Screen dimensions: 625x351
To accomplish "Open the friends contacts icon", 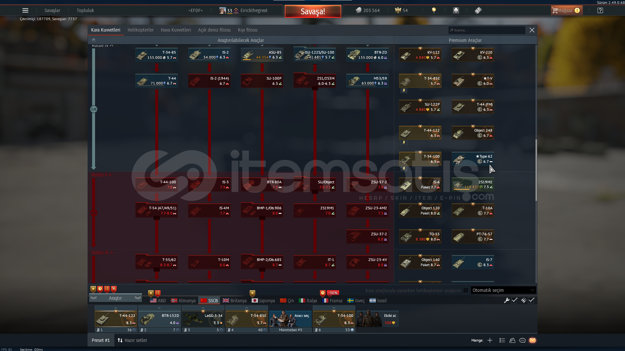I will point(512,340).
